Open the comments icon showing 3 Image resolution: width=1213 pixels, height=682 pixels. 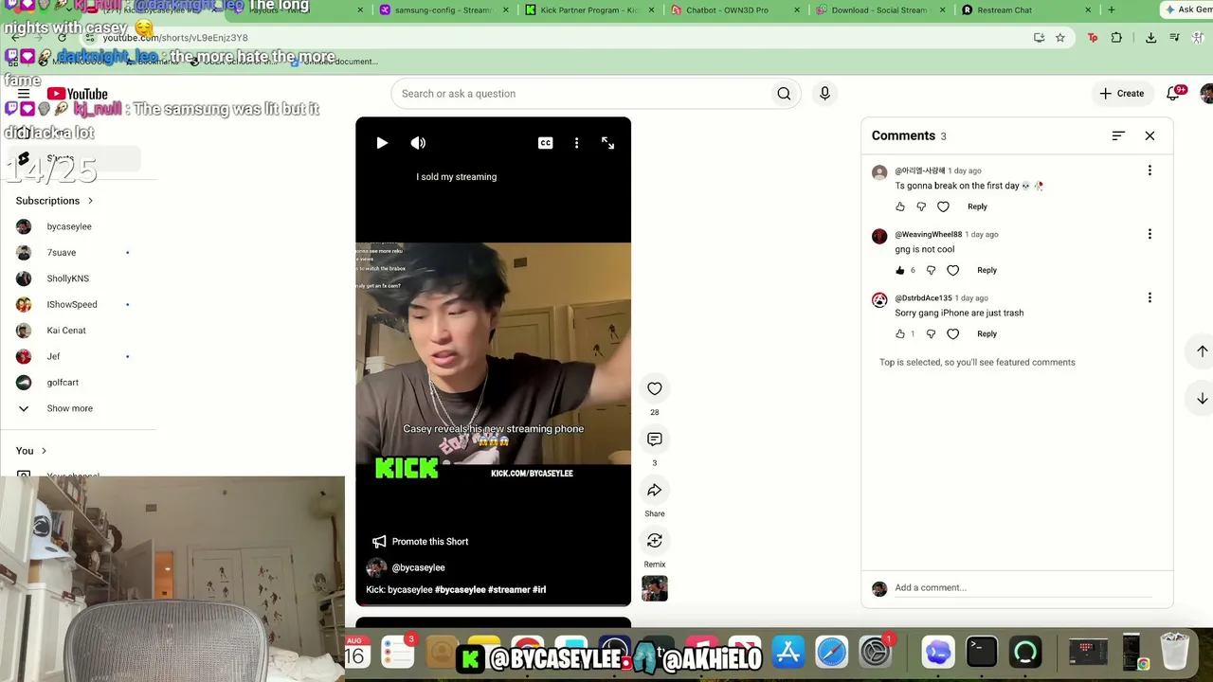[x=655, y=440]
